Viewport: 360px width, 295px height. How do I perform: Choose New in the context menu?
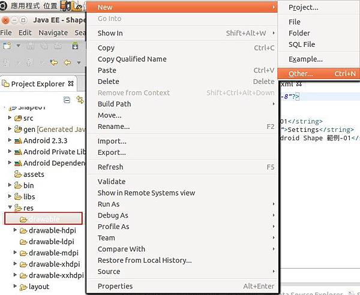pyautogui.click(x=182, y=7)
